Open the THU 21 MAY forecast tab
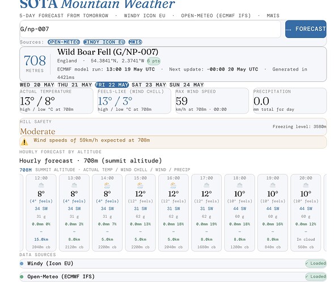334x284 pixels. point(75,85)
